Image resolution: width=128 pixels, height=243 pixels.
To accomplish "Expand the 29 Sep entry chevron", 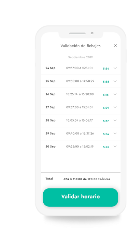I will coord(115,134).
